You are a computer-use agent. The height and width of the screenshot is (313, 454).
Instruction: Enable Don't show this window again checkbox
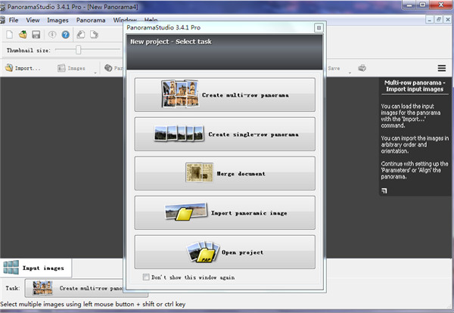(146, 277)
